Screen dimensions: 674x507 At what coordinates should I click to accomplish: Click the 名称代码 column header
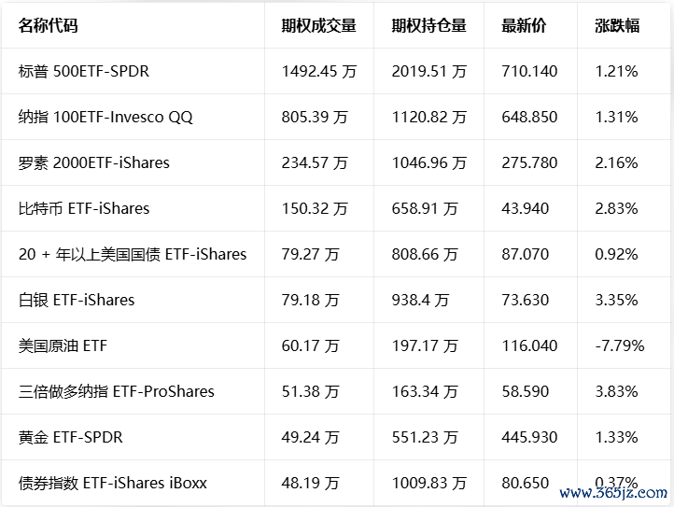pyautogui.click(x=49, y=25)
